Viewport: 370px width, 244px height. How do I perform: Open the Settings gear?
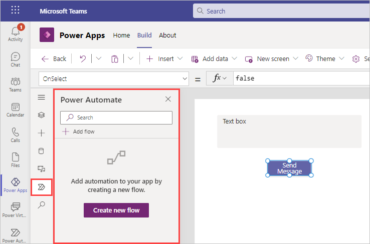355,59
